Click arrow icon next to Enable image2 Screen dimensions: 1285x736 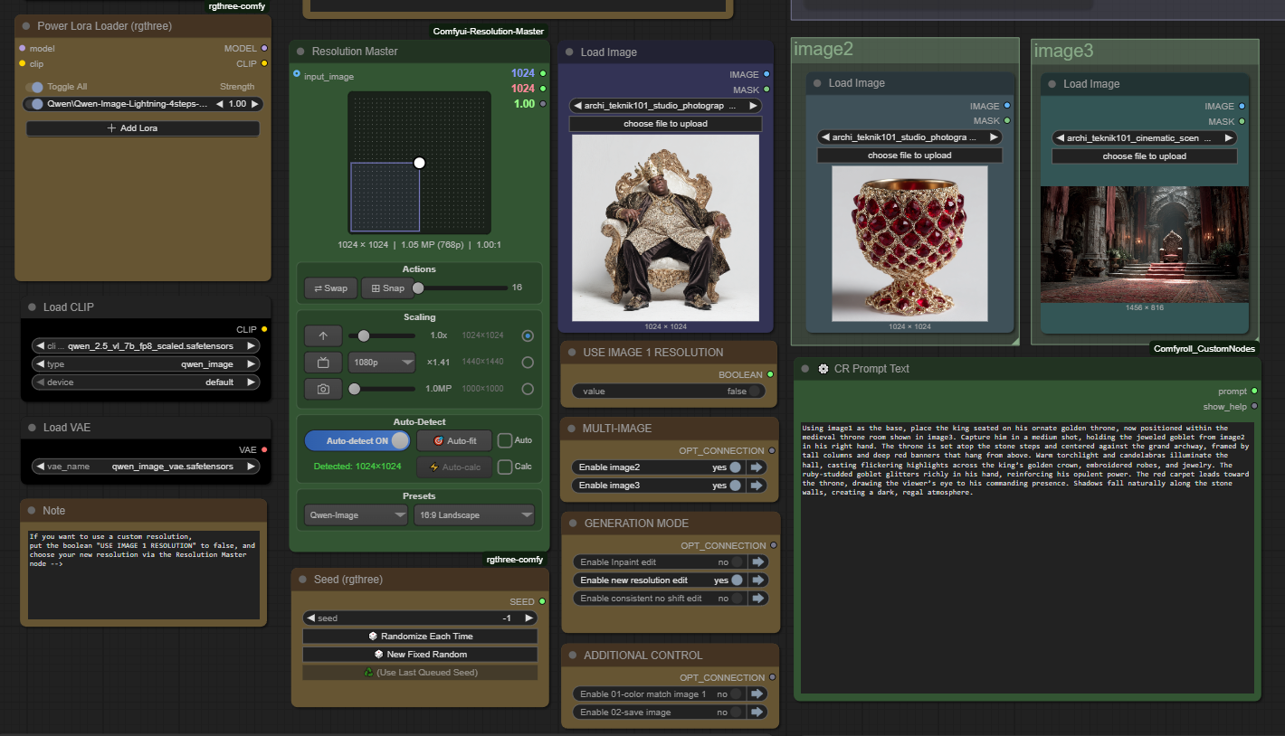[x=757, y=467]
